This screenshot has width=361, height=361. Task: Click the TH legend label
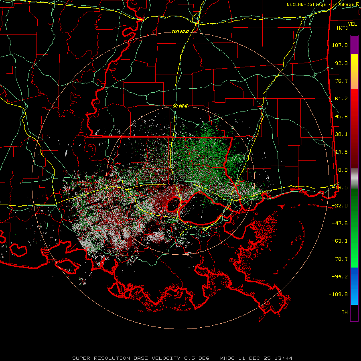click(x=345, y=312)
